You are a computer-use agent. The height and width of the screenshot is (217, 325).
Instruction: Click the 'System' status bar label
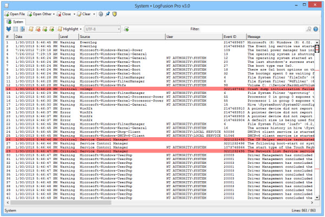click(x=10, y=210)
